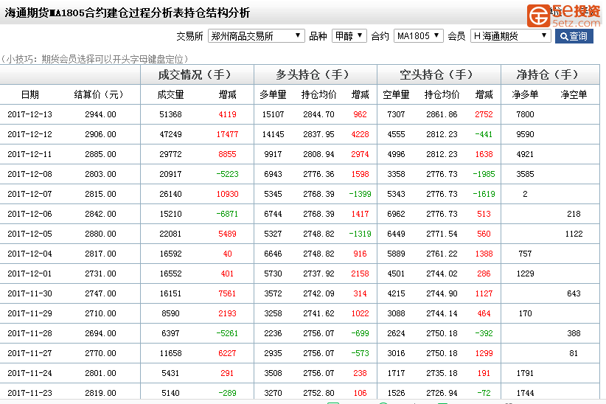Screen dimensions: 606x404
Task: Click short change value -1985
Action: pos(484,174)
